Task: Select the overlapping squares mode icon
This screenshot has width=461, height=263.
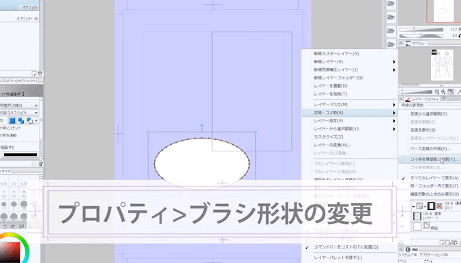Action: (x=21, y=120)
